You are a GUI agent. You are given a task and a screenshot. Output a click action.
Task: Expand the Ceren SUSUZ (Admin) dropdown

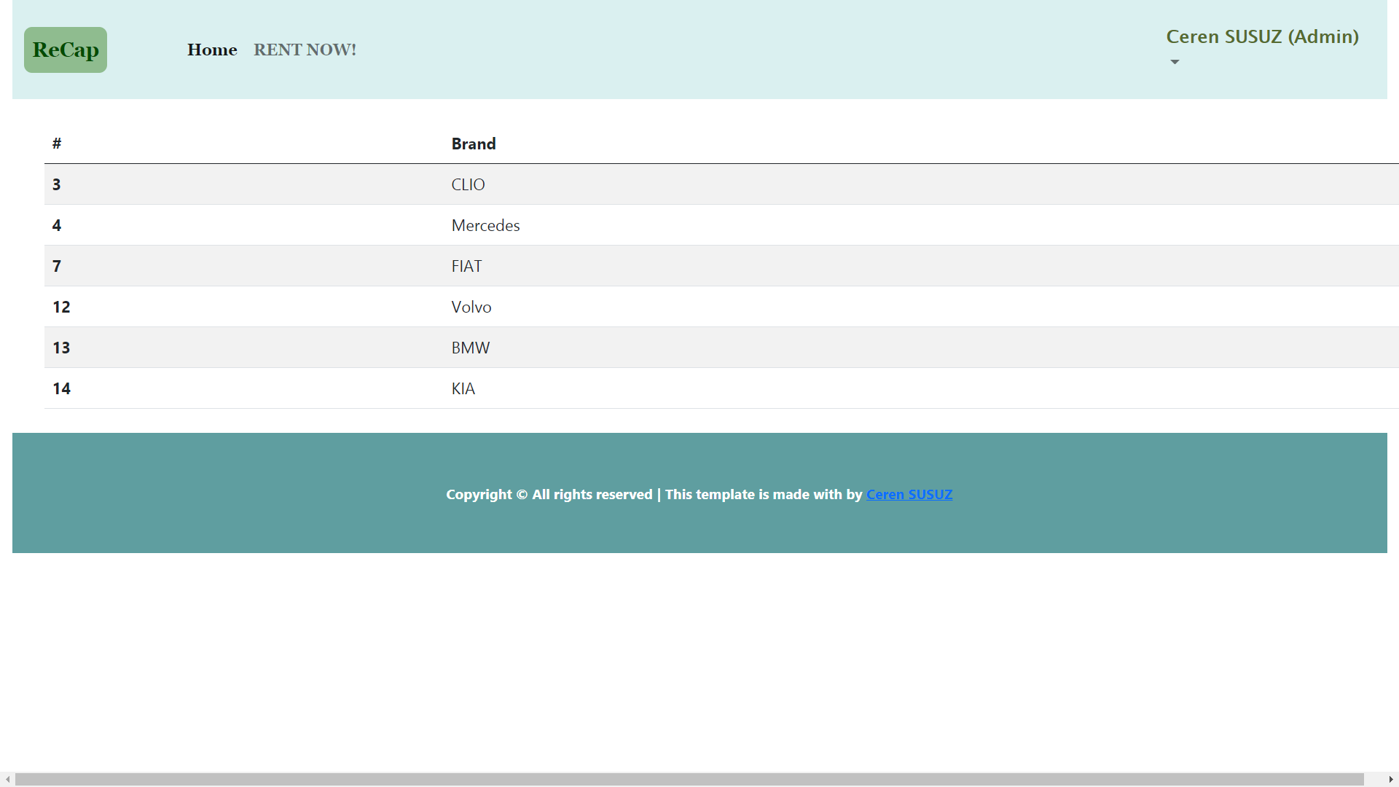pyautogui.click(x=1262, y=37)
